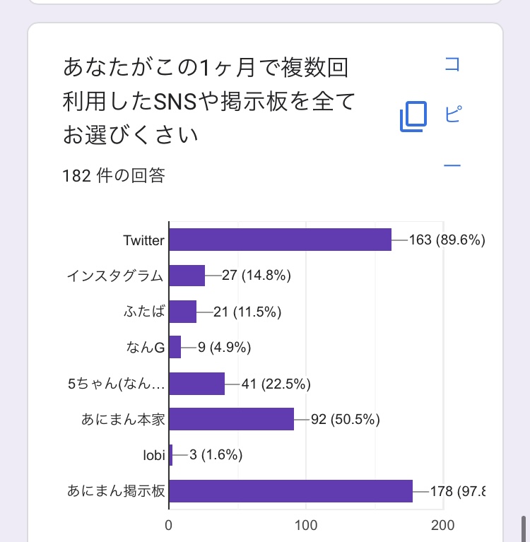Image resolution: width=530 pixels, height=542 pixels.
Task: Click the 100 tick on x-axis
Action: tap(306, 526)
